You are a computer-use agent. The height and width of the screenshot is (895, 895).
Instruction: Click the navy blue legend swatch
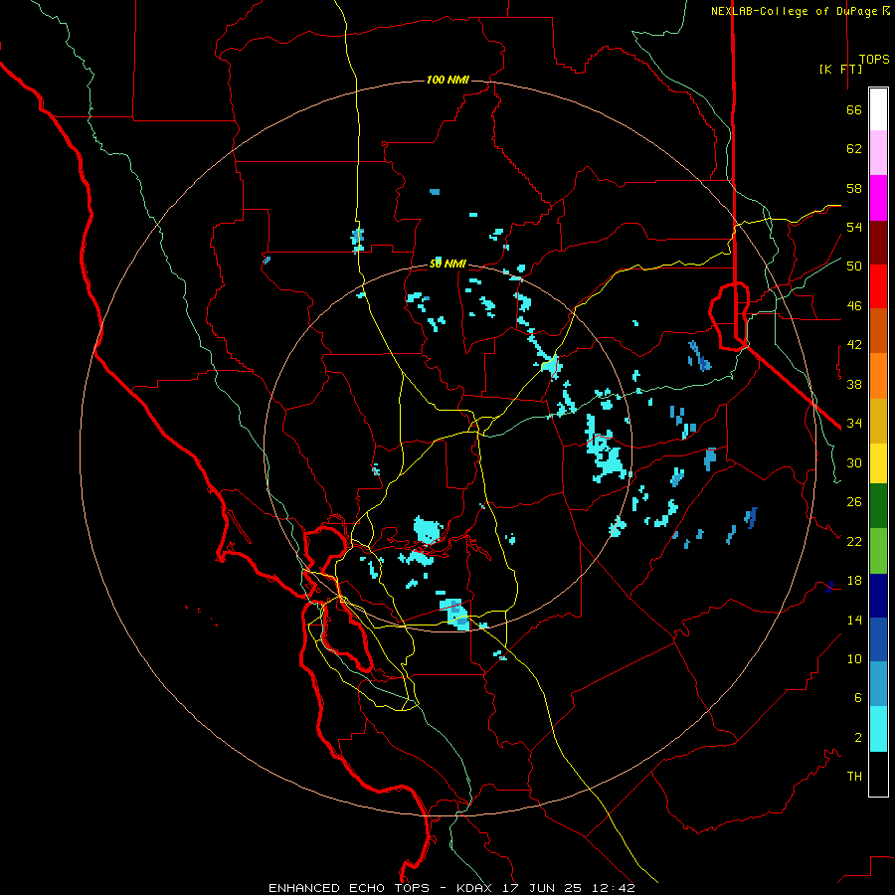(x=878, y=596)
